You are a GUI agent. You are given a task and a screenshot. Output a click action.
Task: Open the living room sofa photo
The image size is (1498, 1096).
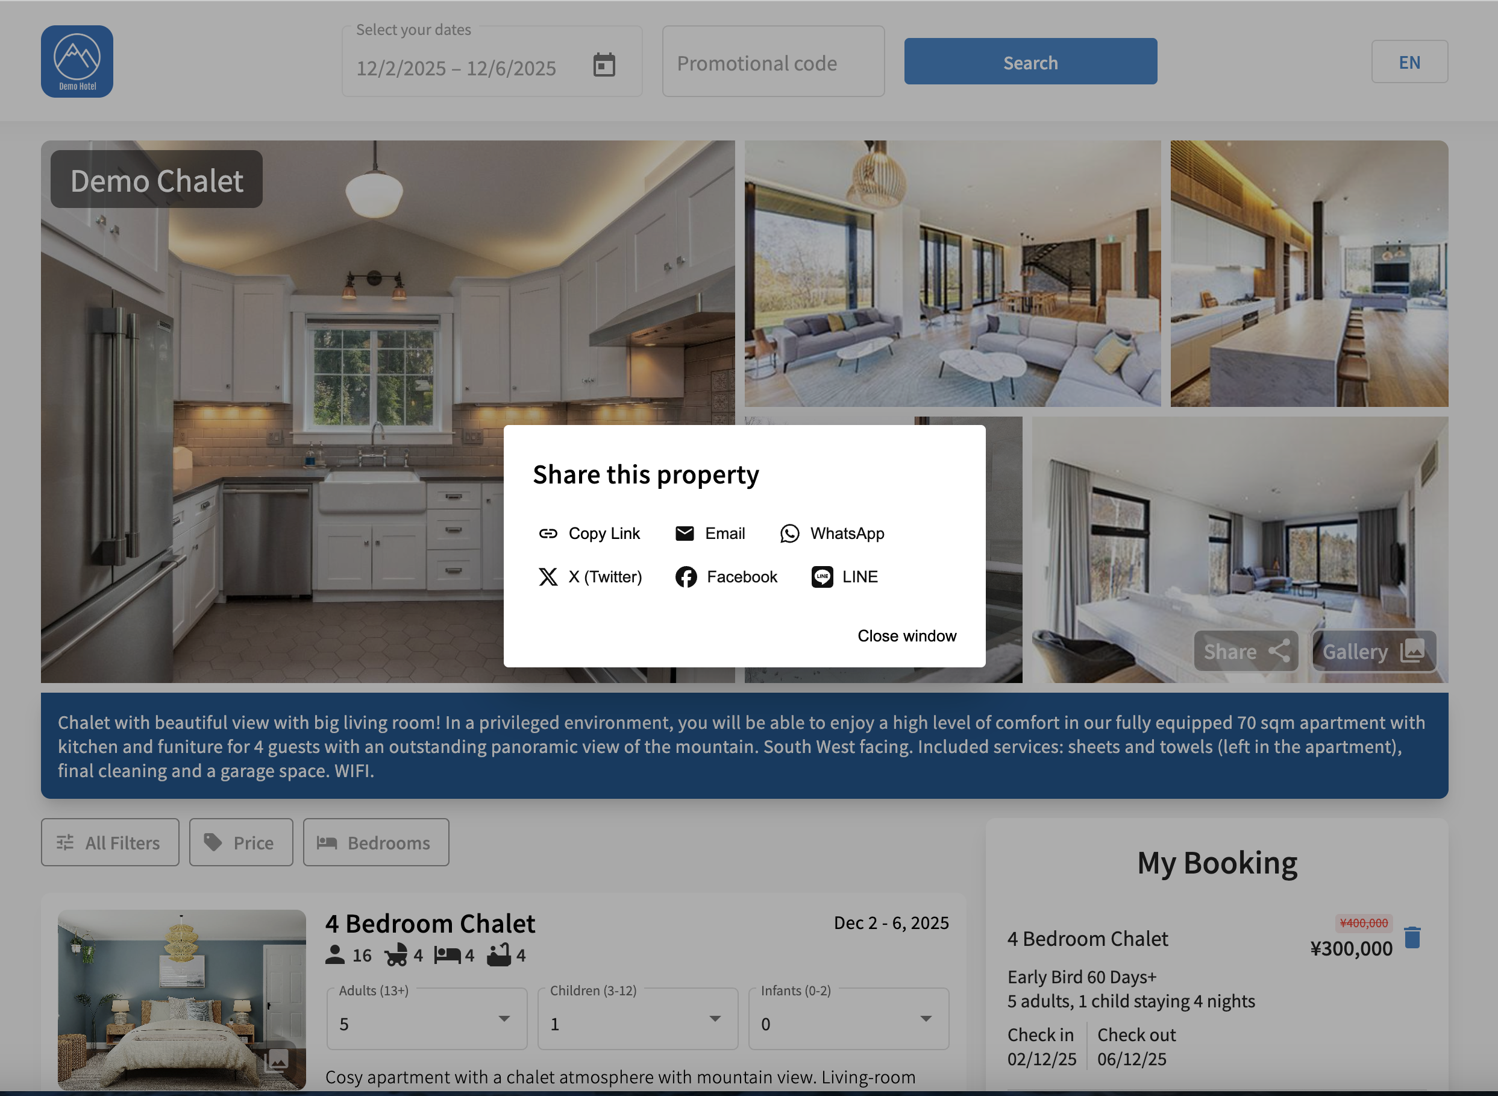click(x=952, y=273)
